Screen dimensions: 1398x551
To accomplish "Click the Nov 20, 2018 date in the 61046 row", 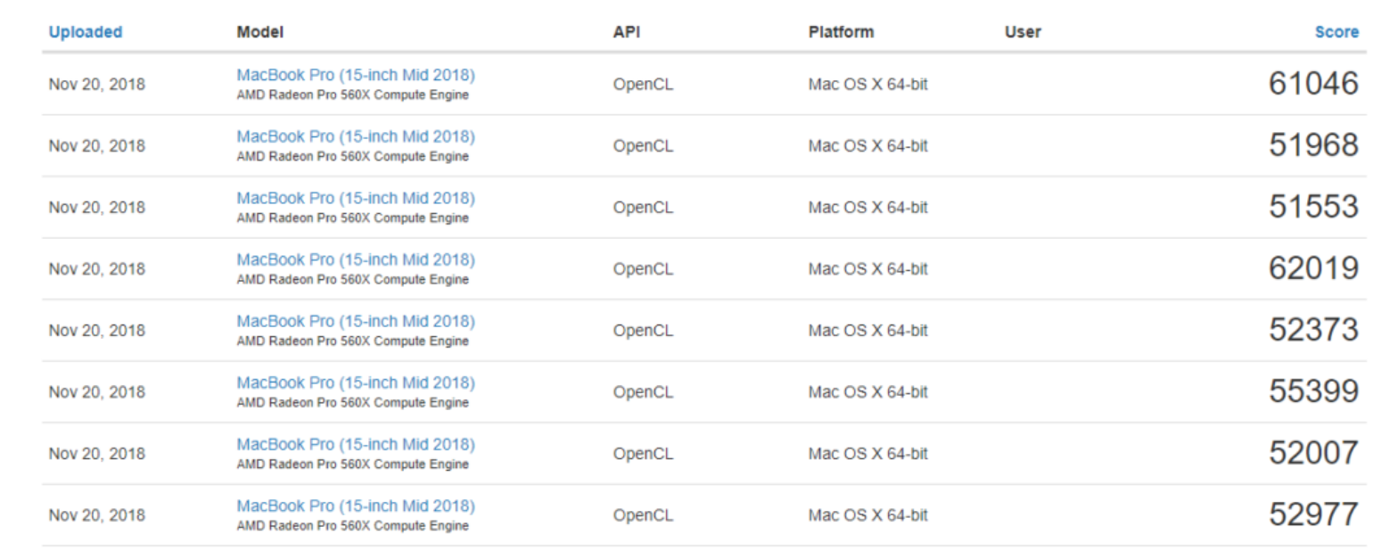I will click(x=96, y=85).
